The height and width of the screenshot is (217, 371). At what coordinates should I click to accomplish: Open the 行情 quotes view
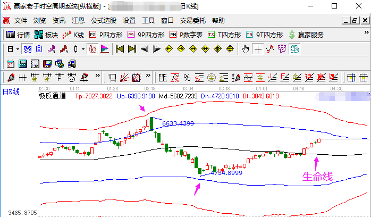[18, 35]
